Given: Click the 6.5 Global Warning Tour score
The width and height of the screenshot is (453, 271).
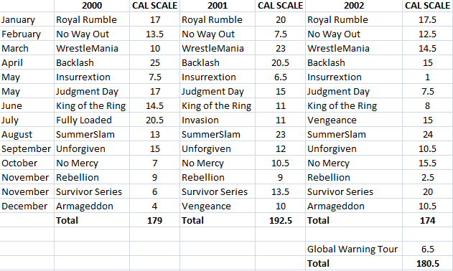Looking at the screenshot, I should click(428, 249).
